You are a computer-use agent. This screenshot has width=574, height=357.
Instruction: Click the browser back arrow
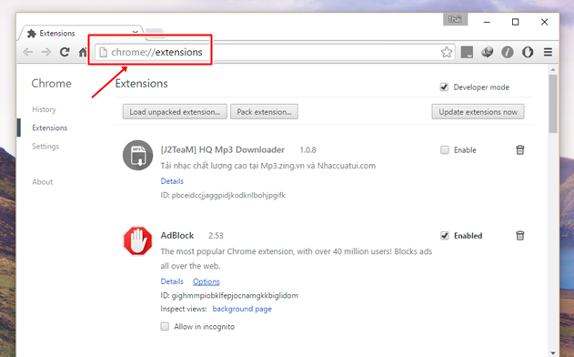tap(28, 52)
